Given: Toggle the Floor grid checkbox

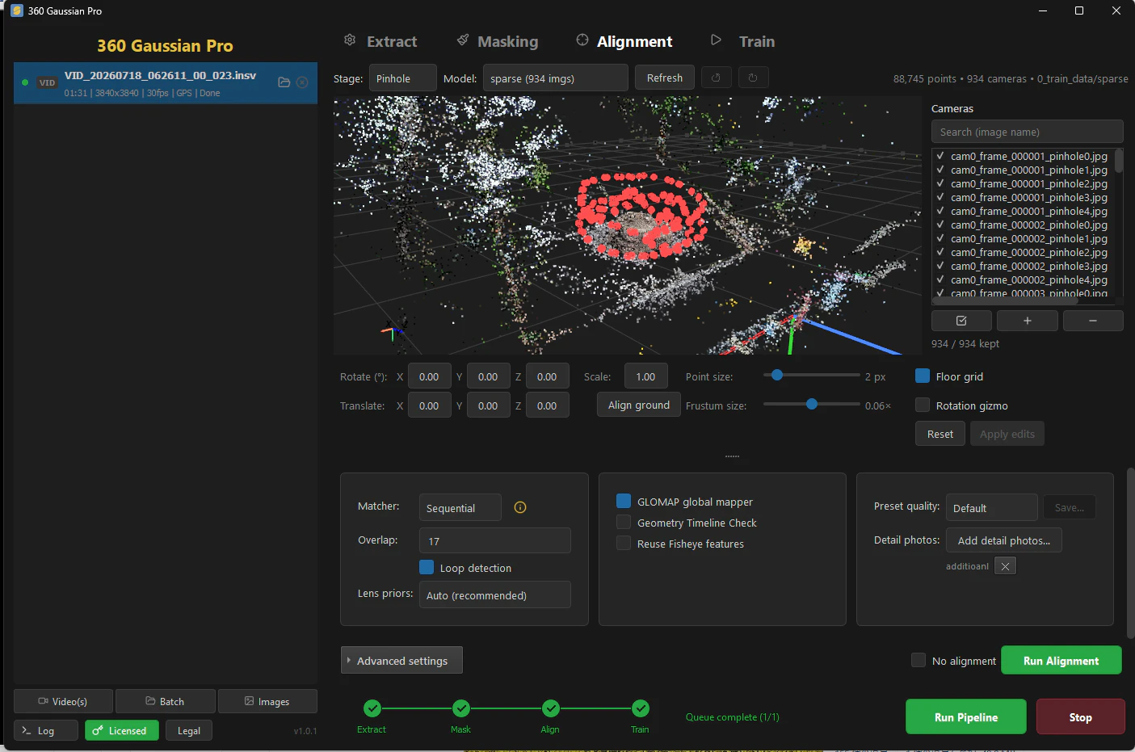Looking at the screenshot, I should (x=923, y=376).
